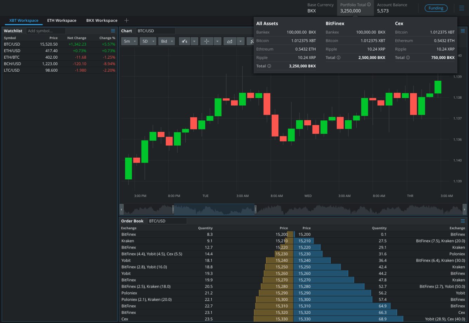Image resolution: width=469 pixels, height=323 pixels.
Task: Open the top-right hamburger menu
Action: tap(461, 8)
